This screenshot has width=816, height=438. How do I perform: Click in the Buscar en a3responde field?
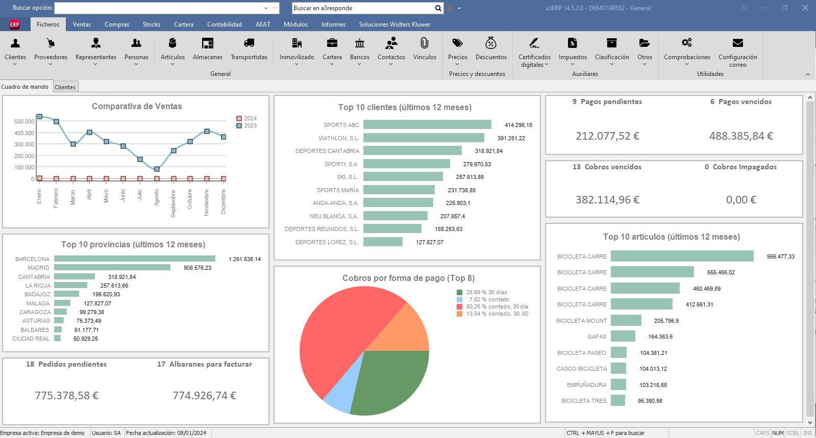[x=362, y=8]
